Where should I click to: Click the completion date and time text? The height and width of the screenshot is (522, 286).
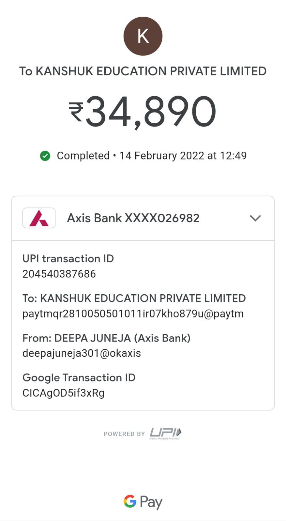pyautogui.click(x=183, y=156)
